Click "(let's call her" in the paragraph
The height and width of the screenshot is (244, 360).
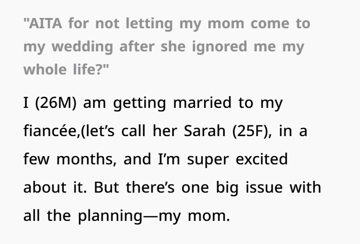[129, 131]
